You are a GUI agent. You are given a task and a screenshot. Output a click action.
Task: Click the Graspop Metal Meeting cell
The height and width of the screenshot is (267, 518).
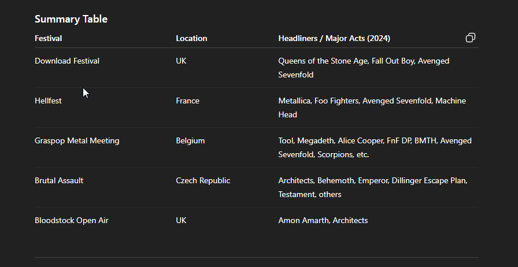click(77, 141)
